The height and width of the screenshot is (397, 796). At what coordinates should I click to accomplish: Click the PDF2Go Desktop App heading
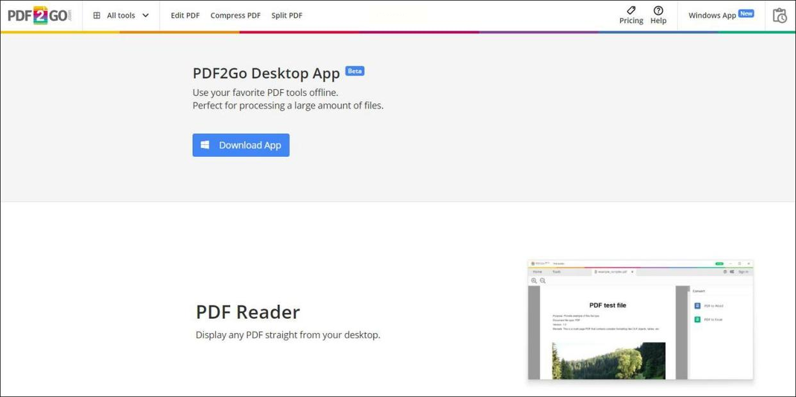[266, 73]
